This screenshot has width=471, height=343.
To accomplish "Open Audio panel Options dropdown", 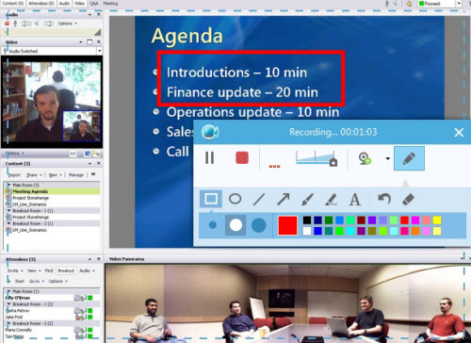I will [x=67, y=24].
